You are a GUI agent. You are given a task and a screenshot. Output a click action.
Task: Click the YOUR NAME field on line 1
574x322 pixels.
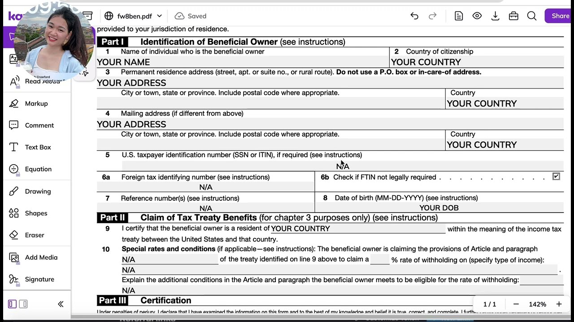(243, 62)
